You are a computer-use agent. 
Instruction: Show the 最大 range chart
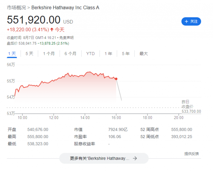pyautogui.click(x=143, y=54)
